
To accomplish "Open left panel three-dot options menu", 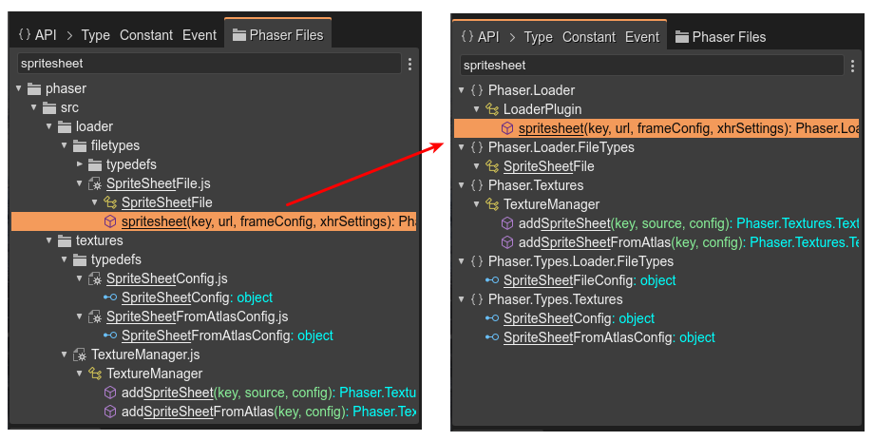I will point(410,65).
